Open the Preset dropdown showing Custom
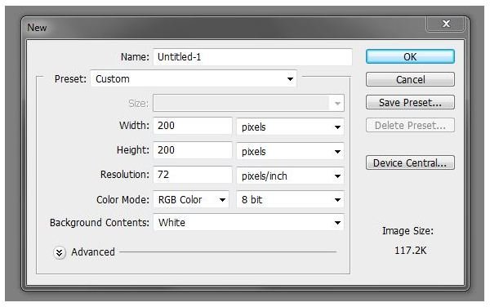 194,78
